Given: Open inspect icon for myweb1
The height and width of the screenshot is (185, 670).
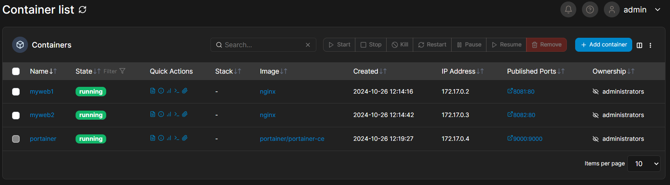Looking at the screenshot, I should pyautogui.click(x=161, y=91).
